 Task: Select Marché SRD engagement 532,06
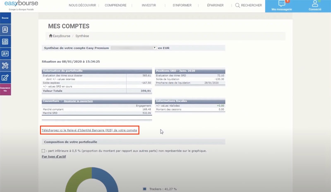point(146,113)
